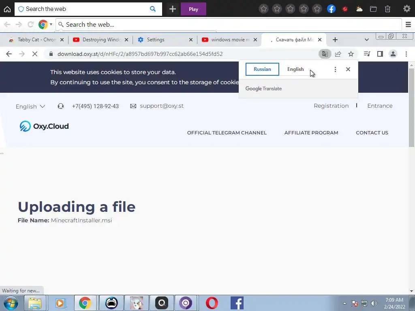This screenshot has height=311, width=415.
Task: Click the page vertical scrollbar thumb
Action: point(412,107)
